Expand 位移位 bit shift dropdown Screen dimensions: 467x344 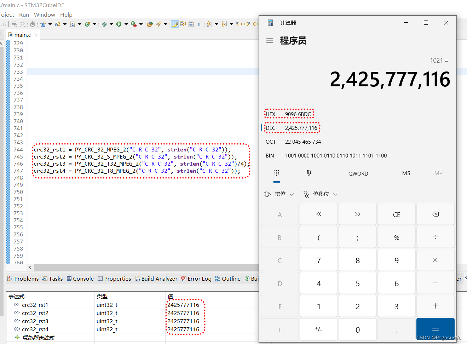[x=320, y=194]
